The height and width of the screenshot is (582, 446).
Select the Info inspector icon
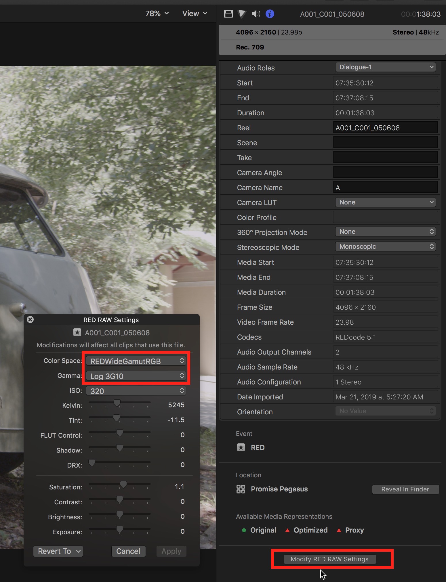(x=270, y=14)
